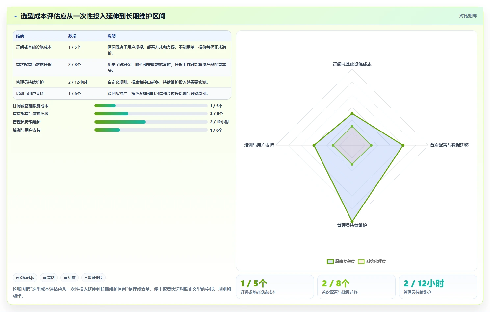The height and width of the screenshot is (312, 490).
Task: Click the 维度 column header
Action: 20,36
